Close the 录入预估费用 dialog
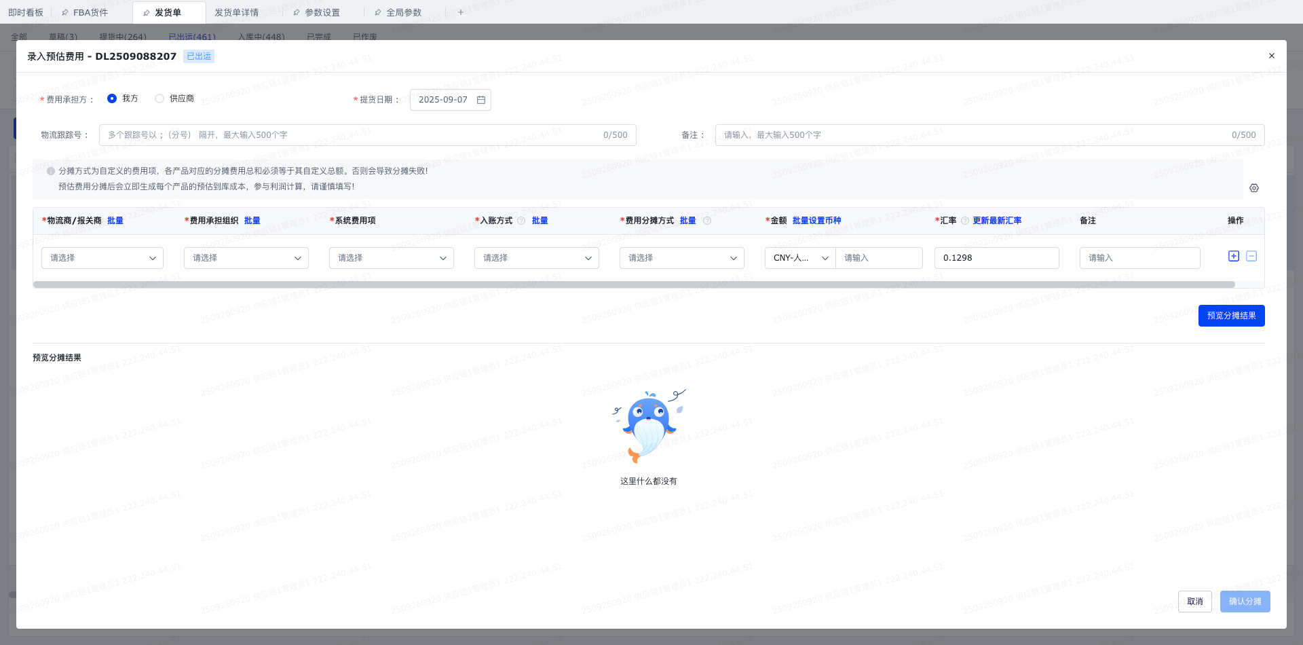This screenshot has height=645, width=1303. 1272,56
